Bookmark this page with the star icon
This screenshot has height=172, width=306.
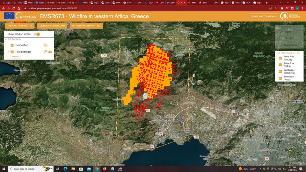coord(276,8)
